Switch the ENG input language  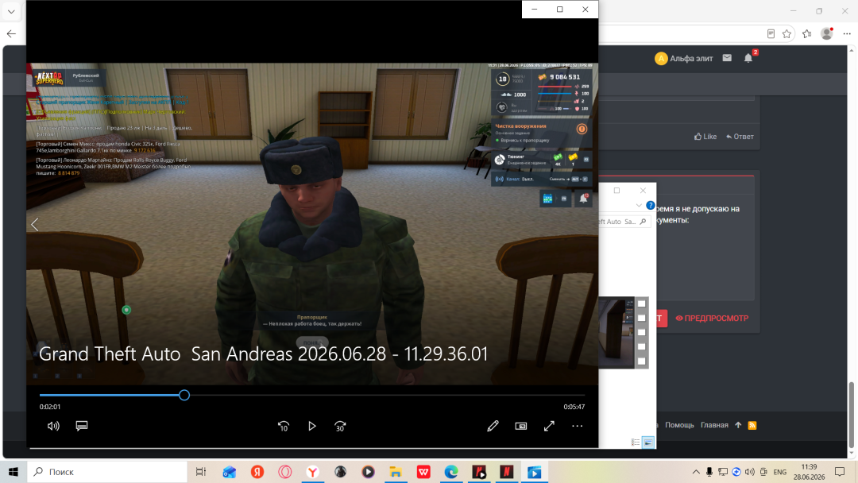[780, 472]
